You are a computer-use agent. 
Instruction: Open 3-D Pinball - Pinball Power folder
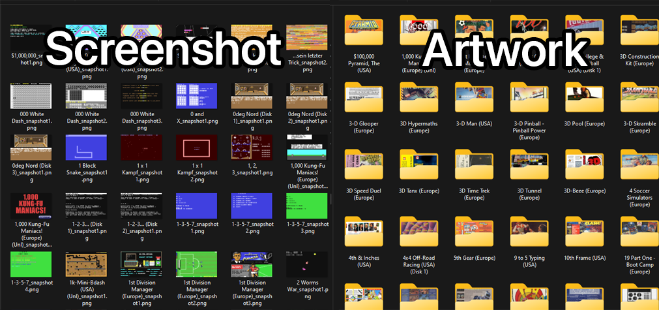pos(529,97)
